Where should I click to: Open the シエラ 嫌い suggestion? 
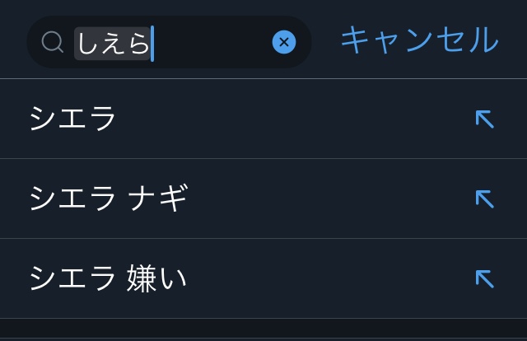click(108, 278)
